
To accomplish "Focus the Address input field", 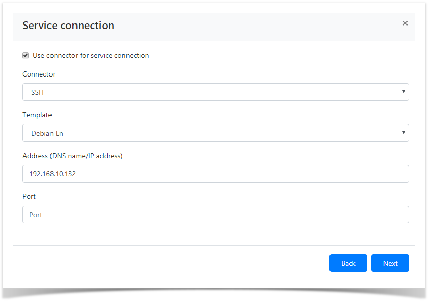I will pos(215,174).
